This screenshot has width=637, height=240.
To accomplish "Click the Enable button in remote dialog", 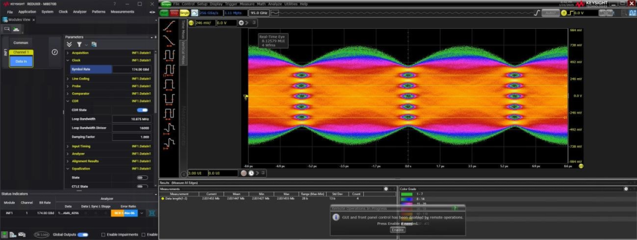I will tap(398, 229).
